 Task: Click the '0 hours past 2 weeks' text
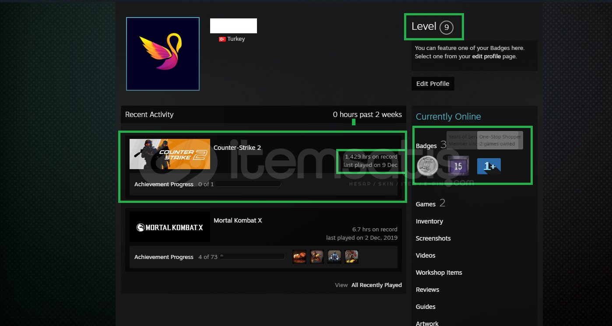(367, 114)
